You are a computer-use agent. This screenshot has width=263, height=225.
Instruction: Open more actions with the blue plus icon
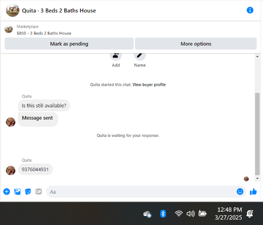pyautogui.click(x=7, y=191)
